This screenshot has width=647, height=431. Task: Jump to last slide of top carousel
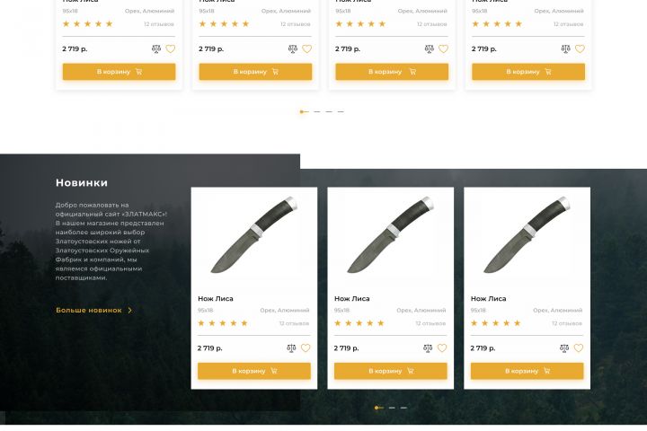click(341, 111)
